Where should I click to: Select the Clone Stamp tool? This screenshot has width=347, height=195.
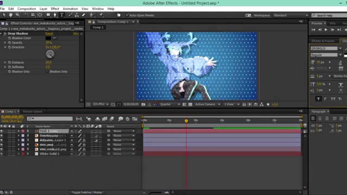tap(77, 15)
